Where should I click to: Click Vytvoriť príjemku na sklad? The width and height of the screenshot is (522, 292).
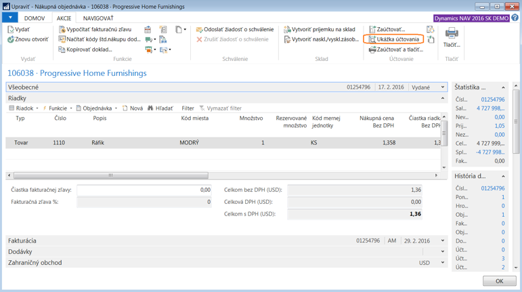tap(320, 30)
